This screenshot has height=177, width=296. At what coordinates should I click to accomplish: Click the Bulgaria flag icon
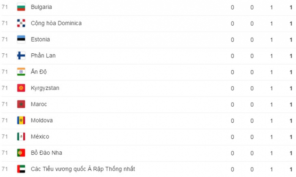click(21, 7)
